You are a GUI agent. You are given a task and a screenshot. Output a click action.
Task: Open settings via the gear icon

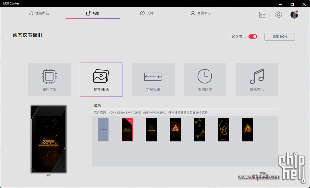click(278, 15)
